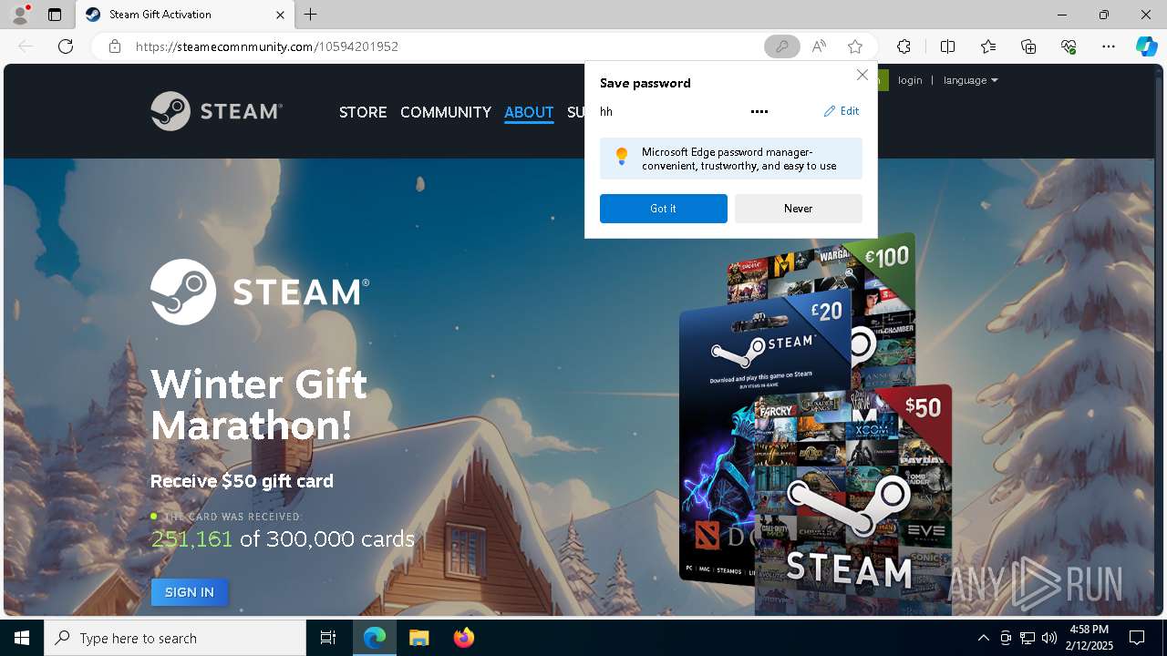Open a new tab with plus icon
The height and width of the screenshot is (656, 1167).
pyautogui.click(x=311, y=15)
